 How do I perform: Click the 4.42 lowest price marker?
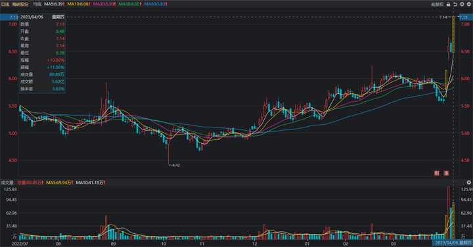tap(175, 165)
